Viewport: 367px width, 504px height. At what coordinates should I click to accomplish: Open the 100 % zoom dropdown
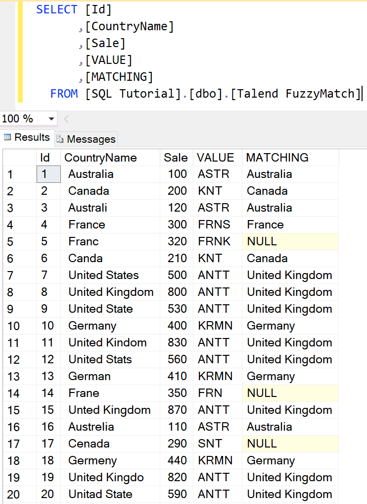[51, 119]
